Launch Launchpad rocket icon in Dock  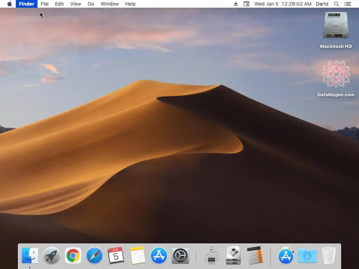(52, 255)
